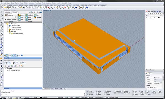
Task: Open the Projection dropdown in Properties
Action: point(161,83)
